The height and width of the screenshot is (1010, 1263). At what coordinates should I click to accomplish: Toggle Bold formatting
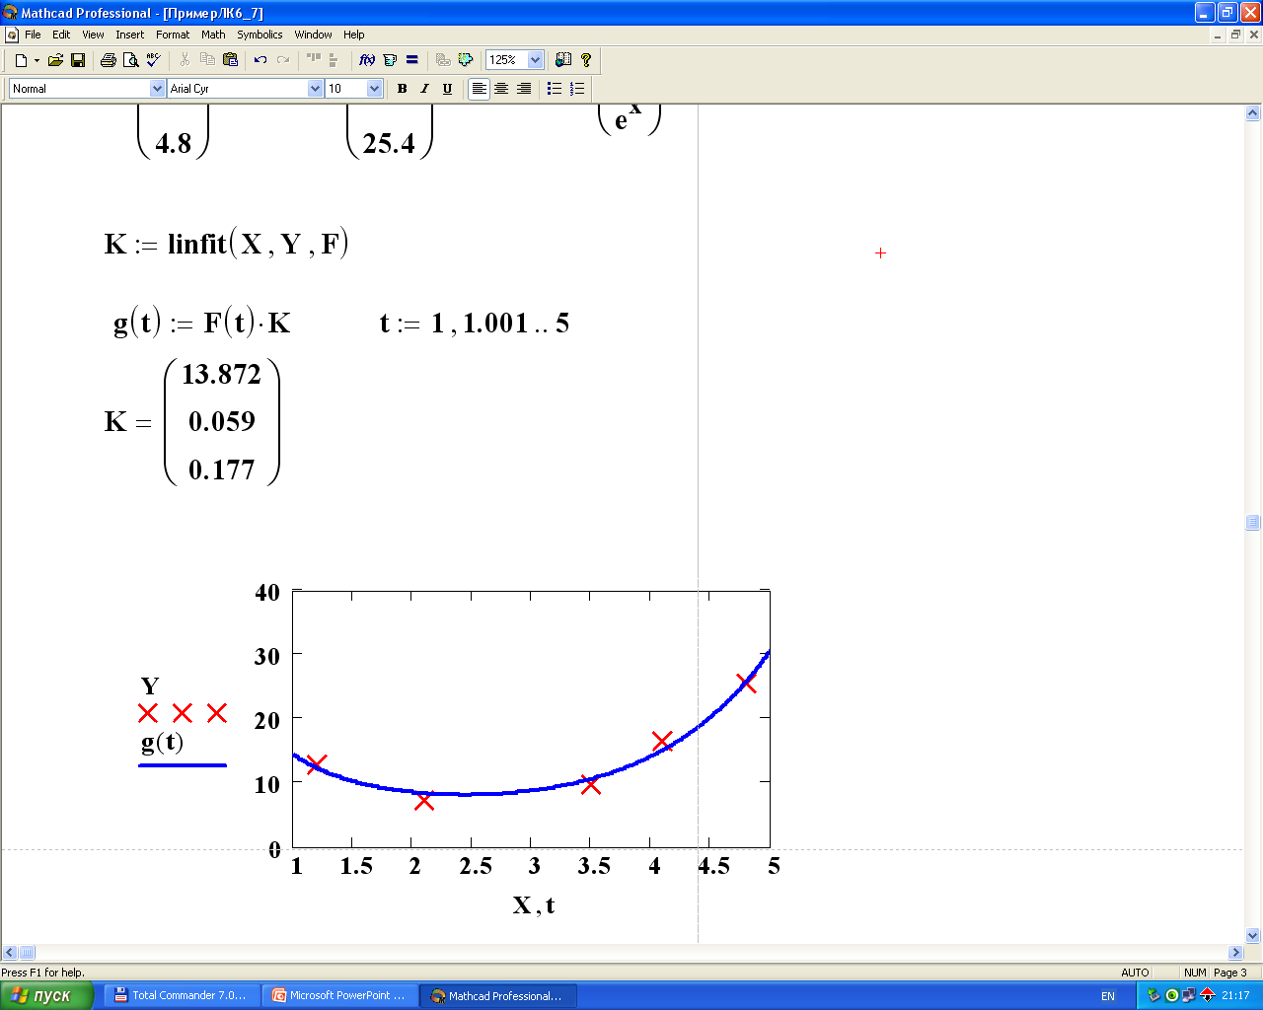(x=402, y=89)
